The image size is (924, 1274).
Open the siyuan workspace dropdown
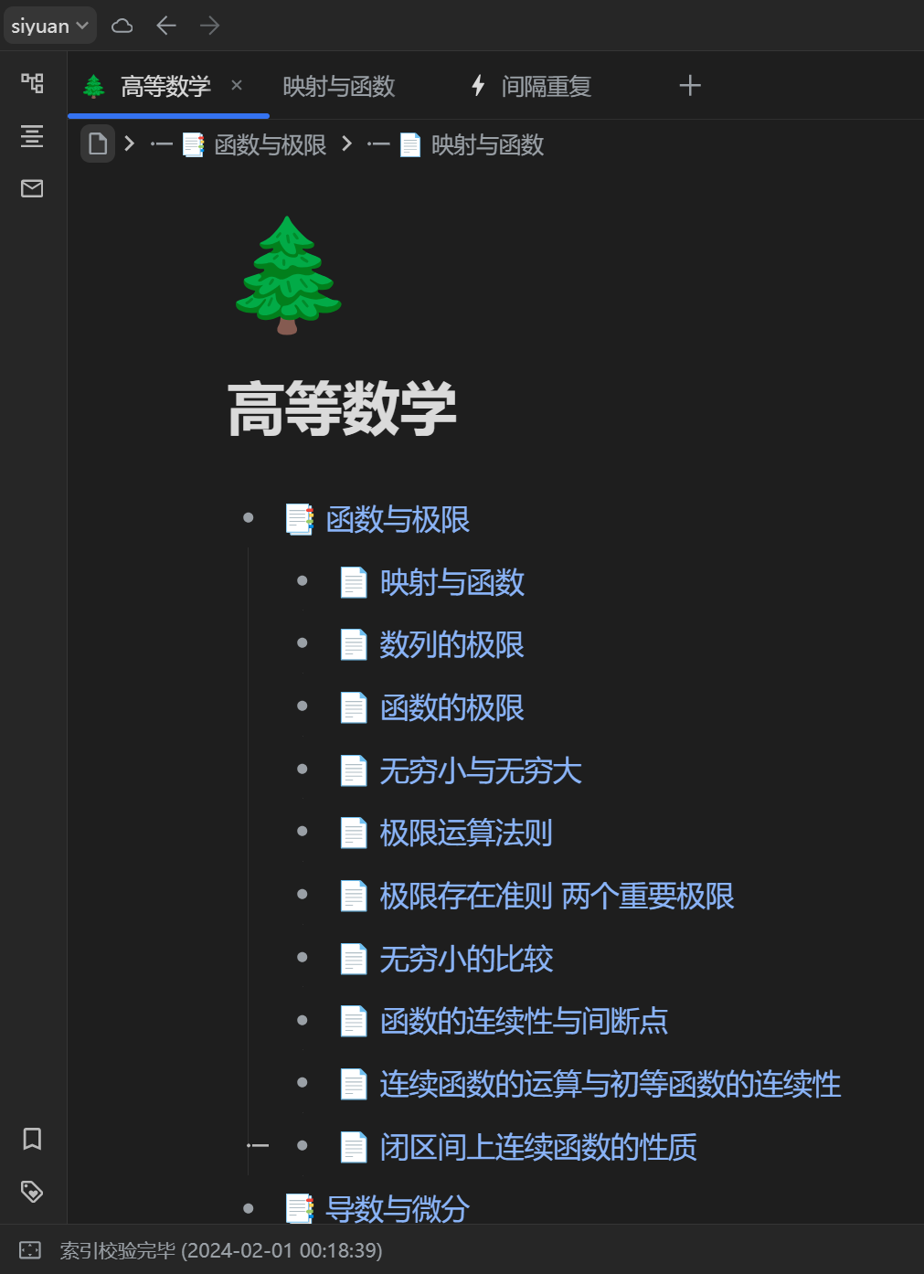pos(49,25)
